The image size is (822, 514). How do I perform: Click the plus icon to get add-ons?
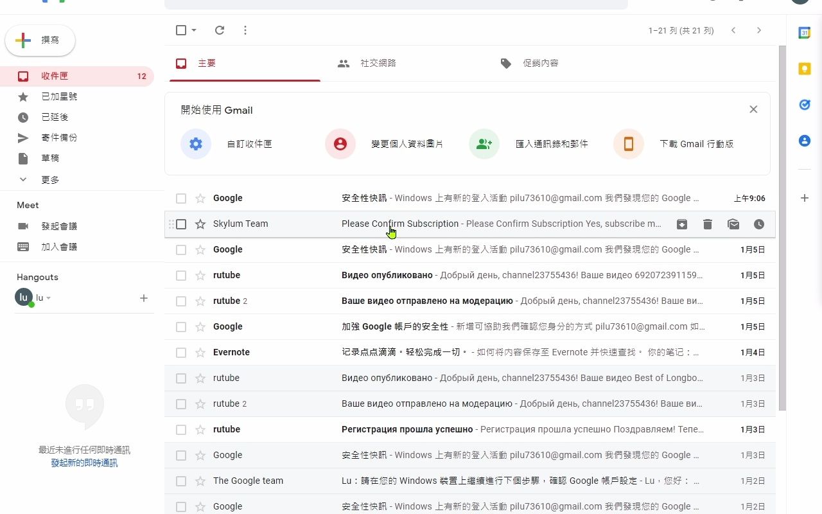pos(804,198)
